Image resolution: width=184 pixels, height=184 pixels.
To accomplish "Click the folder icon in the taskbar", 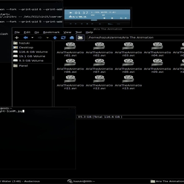I will pyautogui.click(x=153, y=181).
